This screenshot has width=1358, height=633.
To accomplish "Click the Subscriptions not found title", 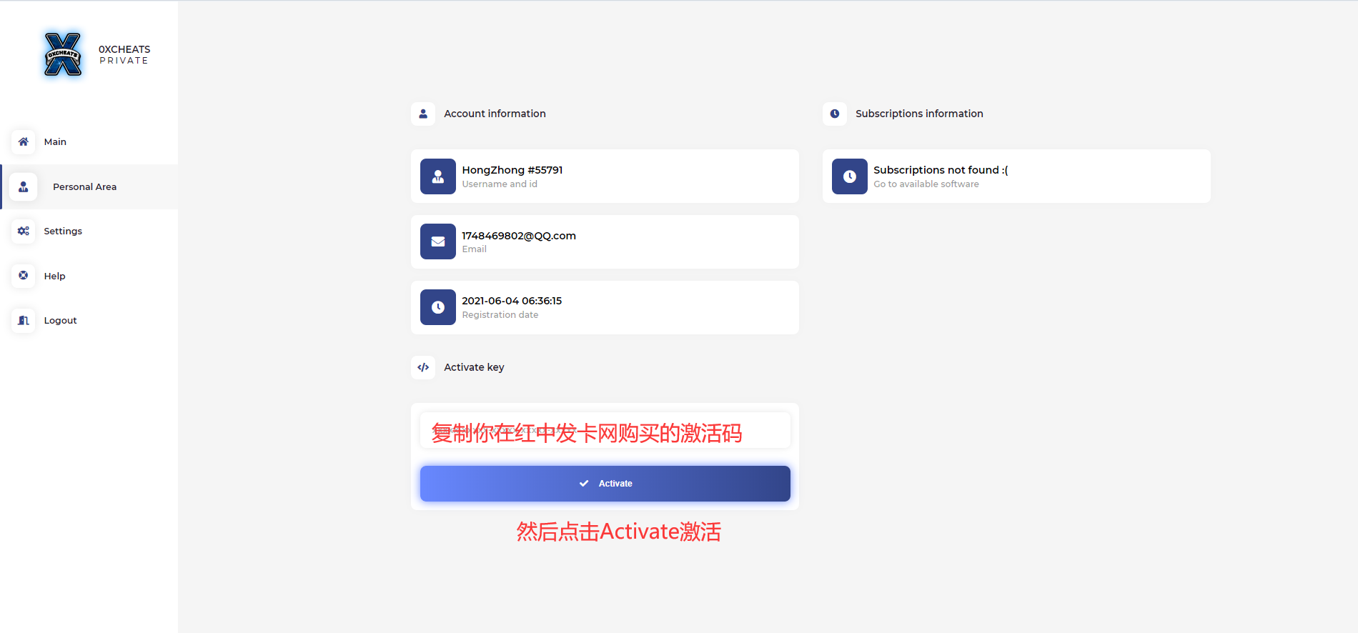I will (x=941, y=170).
